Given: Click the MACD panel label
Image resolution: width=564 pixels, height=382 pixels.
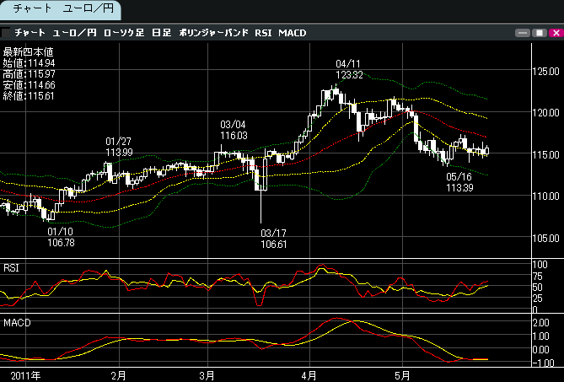Looking at the screenshot, I should (x=16, y=323).
